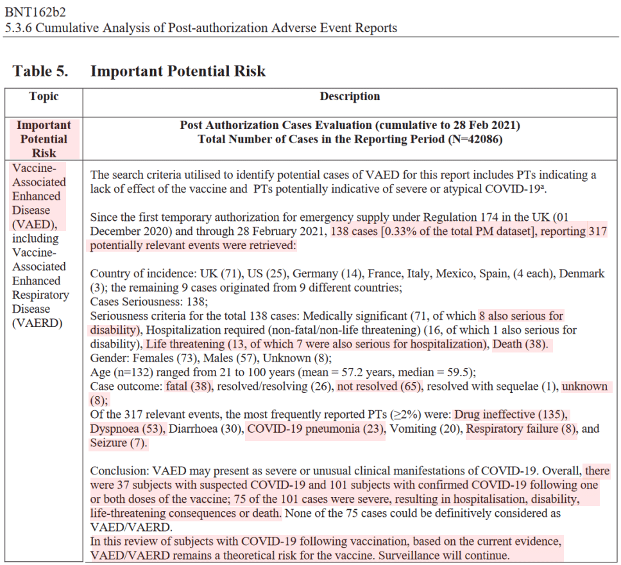Click highlighted 'not resolved (65)' outcome
621x565 pixels.
point(380,386)
